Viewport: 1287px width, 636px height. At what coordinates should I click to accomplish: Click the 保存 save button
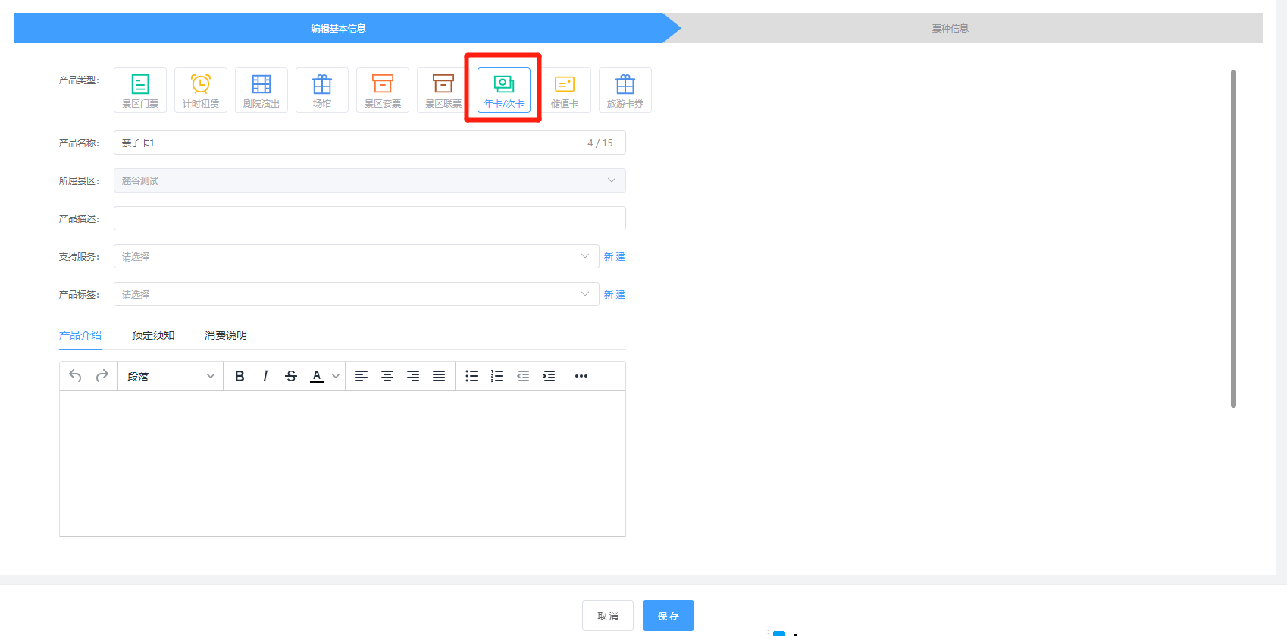click(668, 616)
